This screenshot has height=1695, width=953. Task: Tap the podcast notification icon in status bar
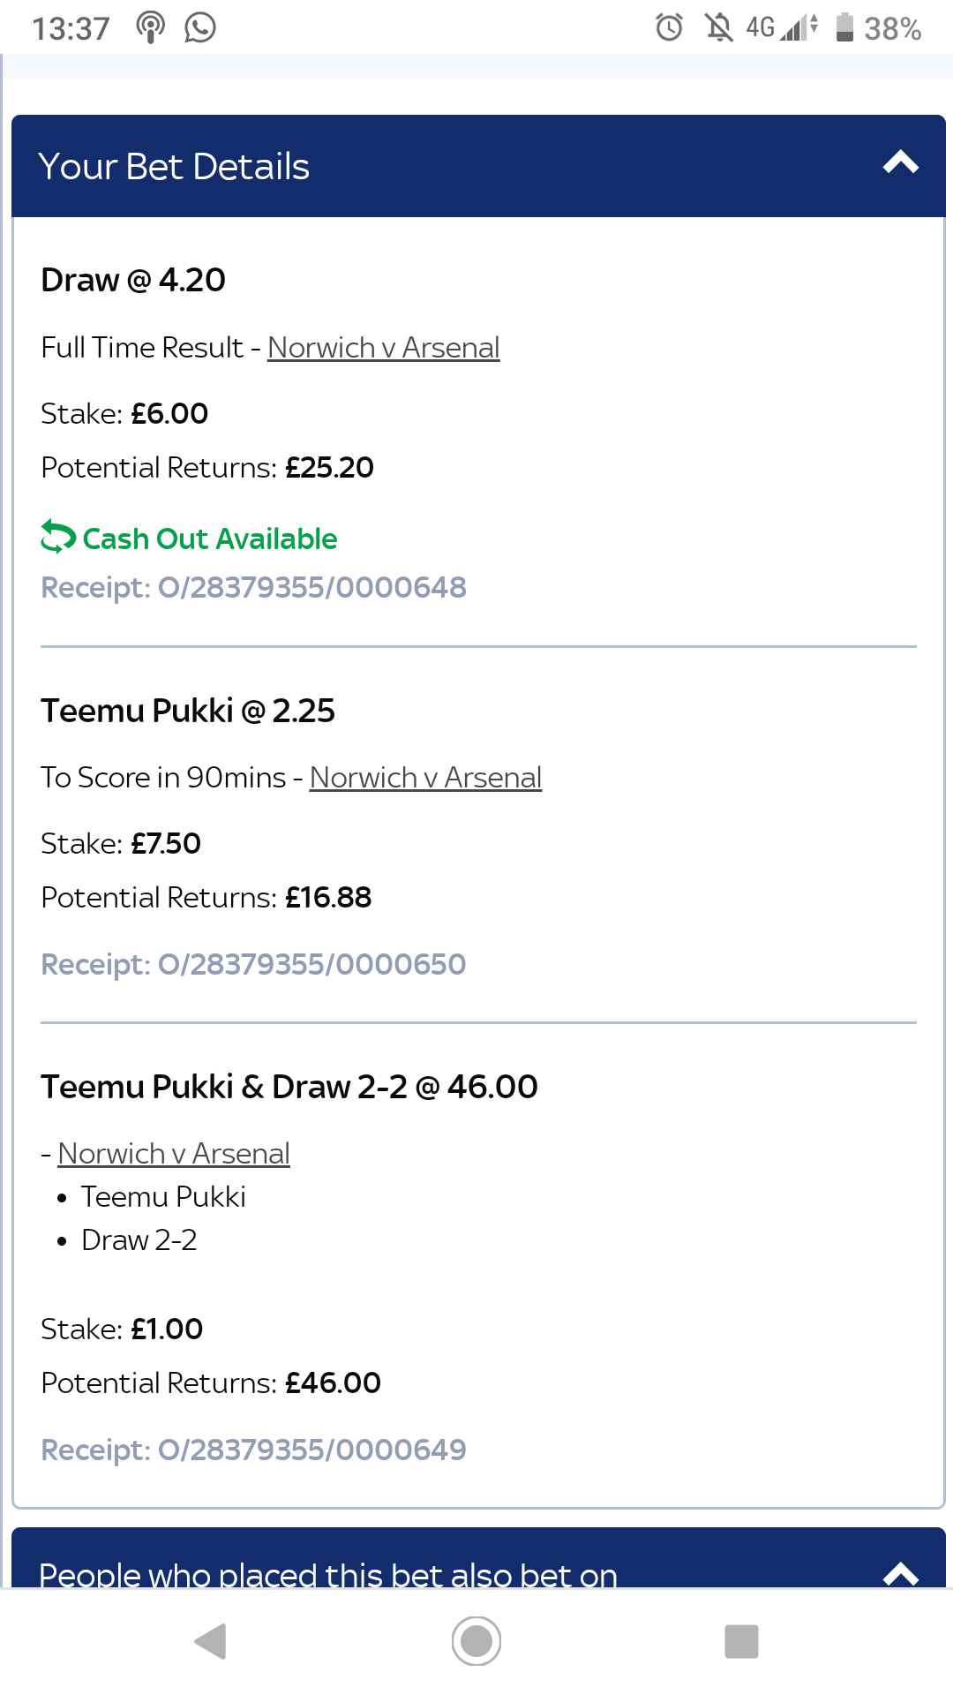click(151, 27)
